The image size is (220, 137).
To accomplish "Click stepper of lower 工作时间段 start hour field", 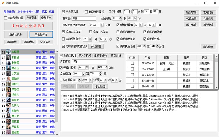I will (x=80, y=80).
